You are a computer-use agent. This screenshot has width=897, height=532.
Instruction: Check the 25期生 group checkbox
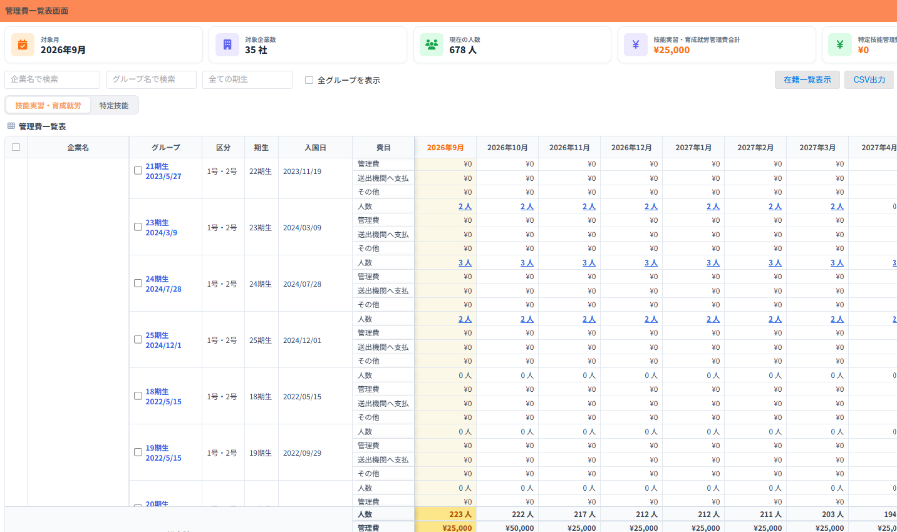[138, 339]
